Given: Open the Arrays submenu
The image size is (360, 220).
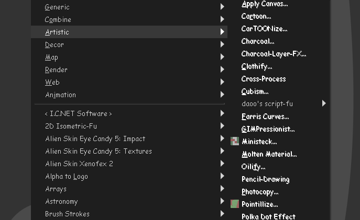Looking at the screenshot, I should [129, 189].
